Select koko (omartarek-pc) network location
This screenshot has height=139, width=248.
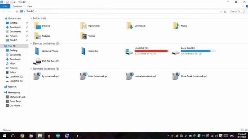pos(94,76)
